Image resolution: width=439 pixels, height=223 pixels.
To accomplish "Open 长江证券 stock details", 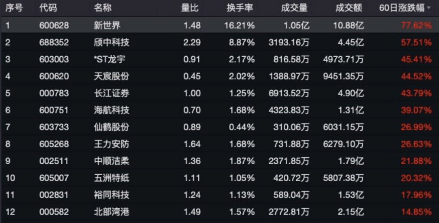I will [x=111, y=93].
